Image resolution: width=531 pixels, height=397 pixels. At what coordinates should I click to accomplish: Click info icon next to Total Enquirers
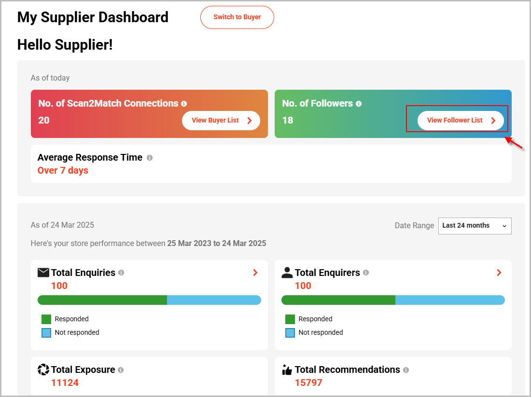click(366, 273)
